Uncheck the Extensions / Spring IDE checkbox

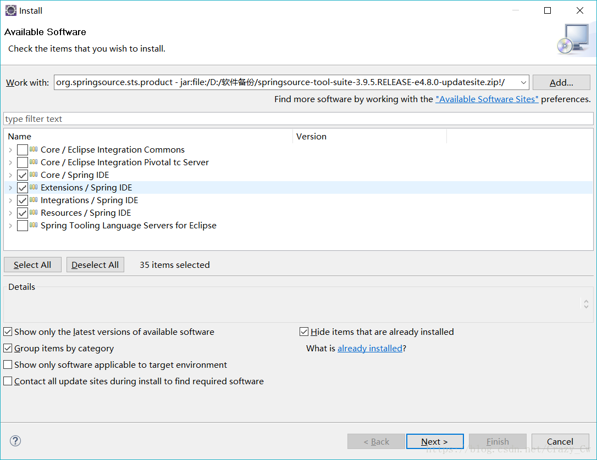click(23, 187)
